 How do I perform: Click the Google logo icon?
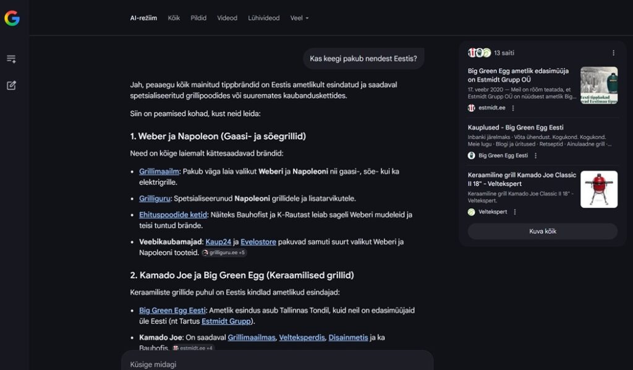click(12, 17)
